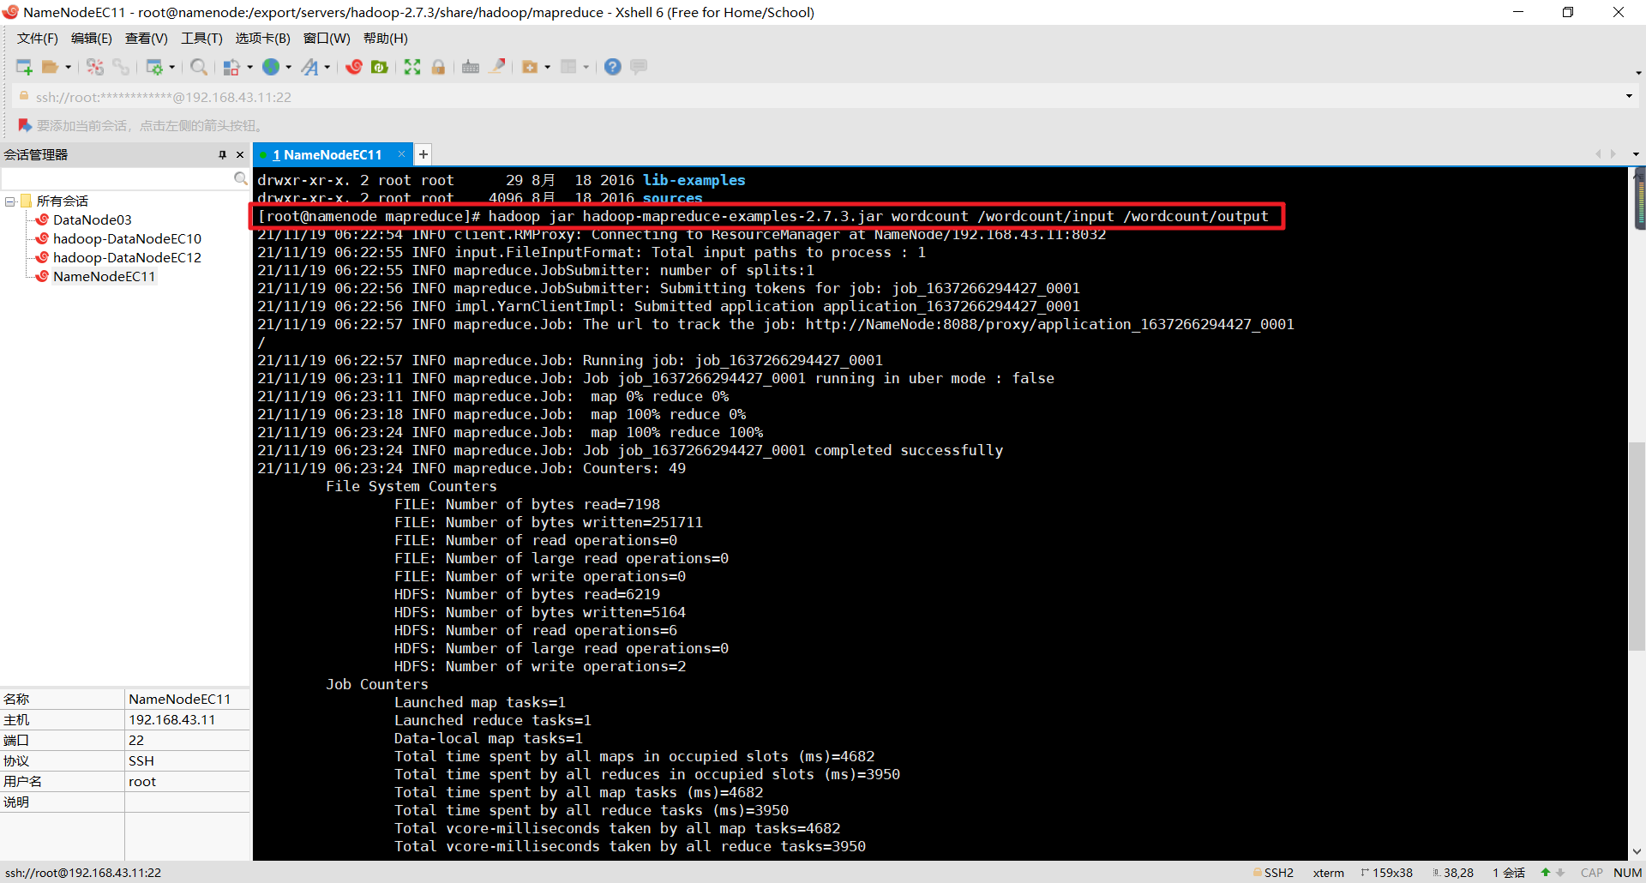Open the 窗口(W) menu

tap(327, 39)
